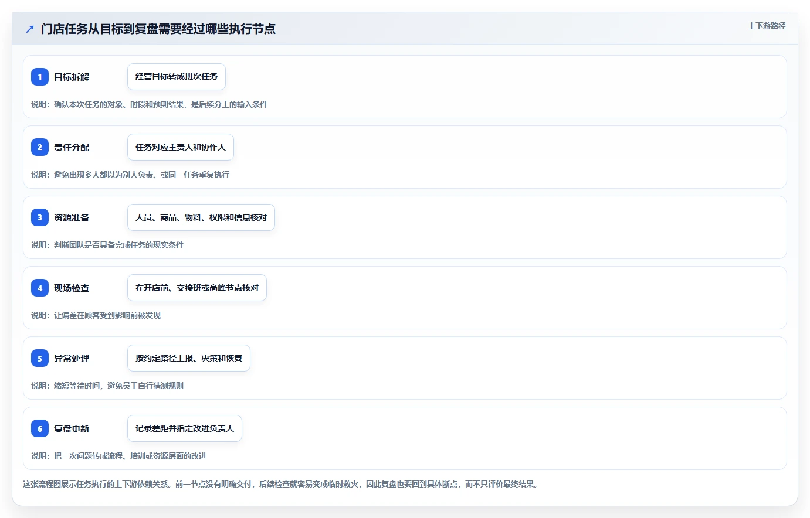Select step number 2 badge
The height and width of the screenshot is (518, 810).
40,147
